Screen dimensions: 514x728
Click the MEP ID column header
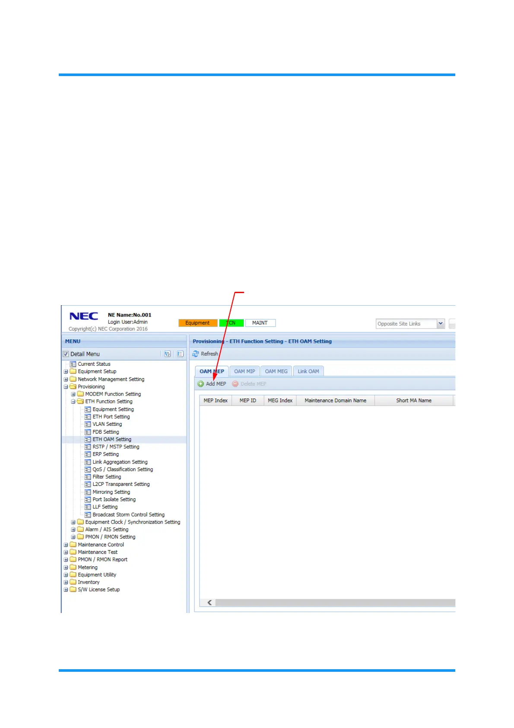(248, 401)
